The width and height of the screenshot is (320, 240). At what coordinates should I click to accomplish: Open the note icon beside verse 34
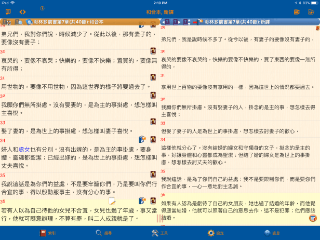point(142,140)
